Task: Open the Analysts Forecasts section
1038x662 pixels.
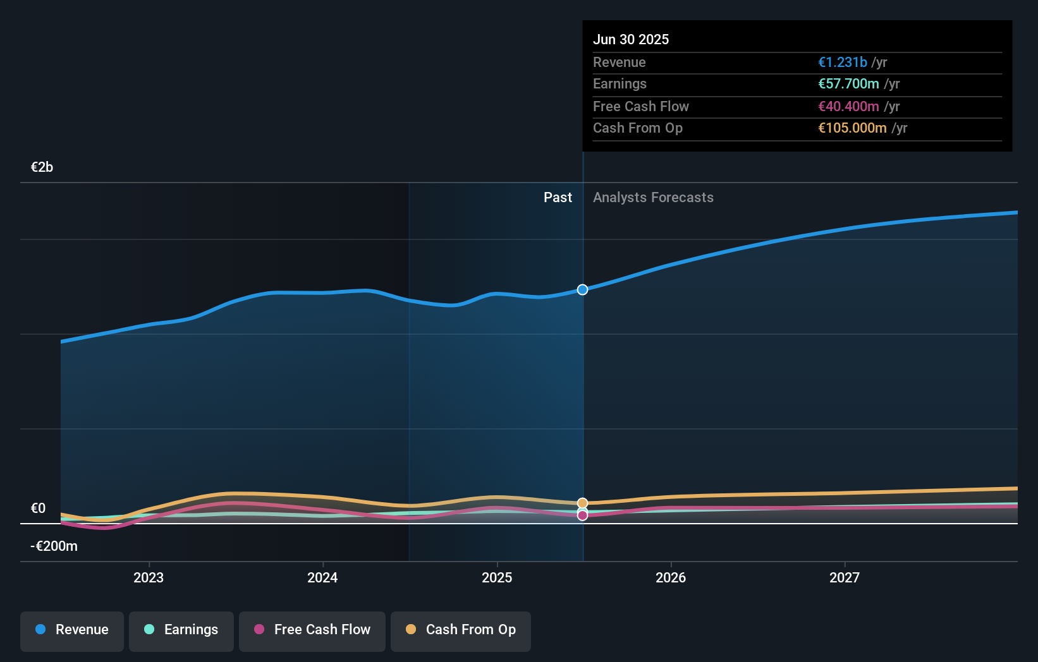Action: [653, 197]
